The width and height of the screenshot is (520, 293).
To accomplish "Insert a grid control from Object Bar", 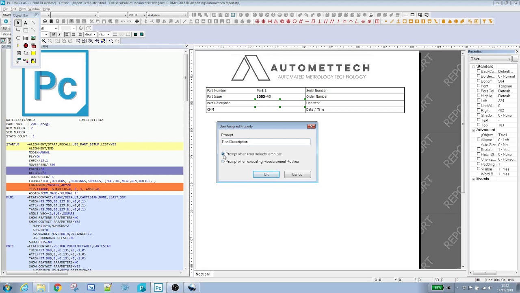I will tap(26, 38).
